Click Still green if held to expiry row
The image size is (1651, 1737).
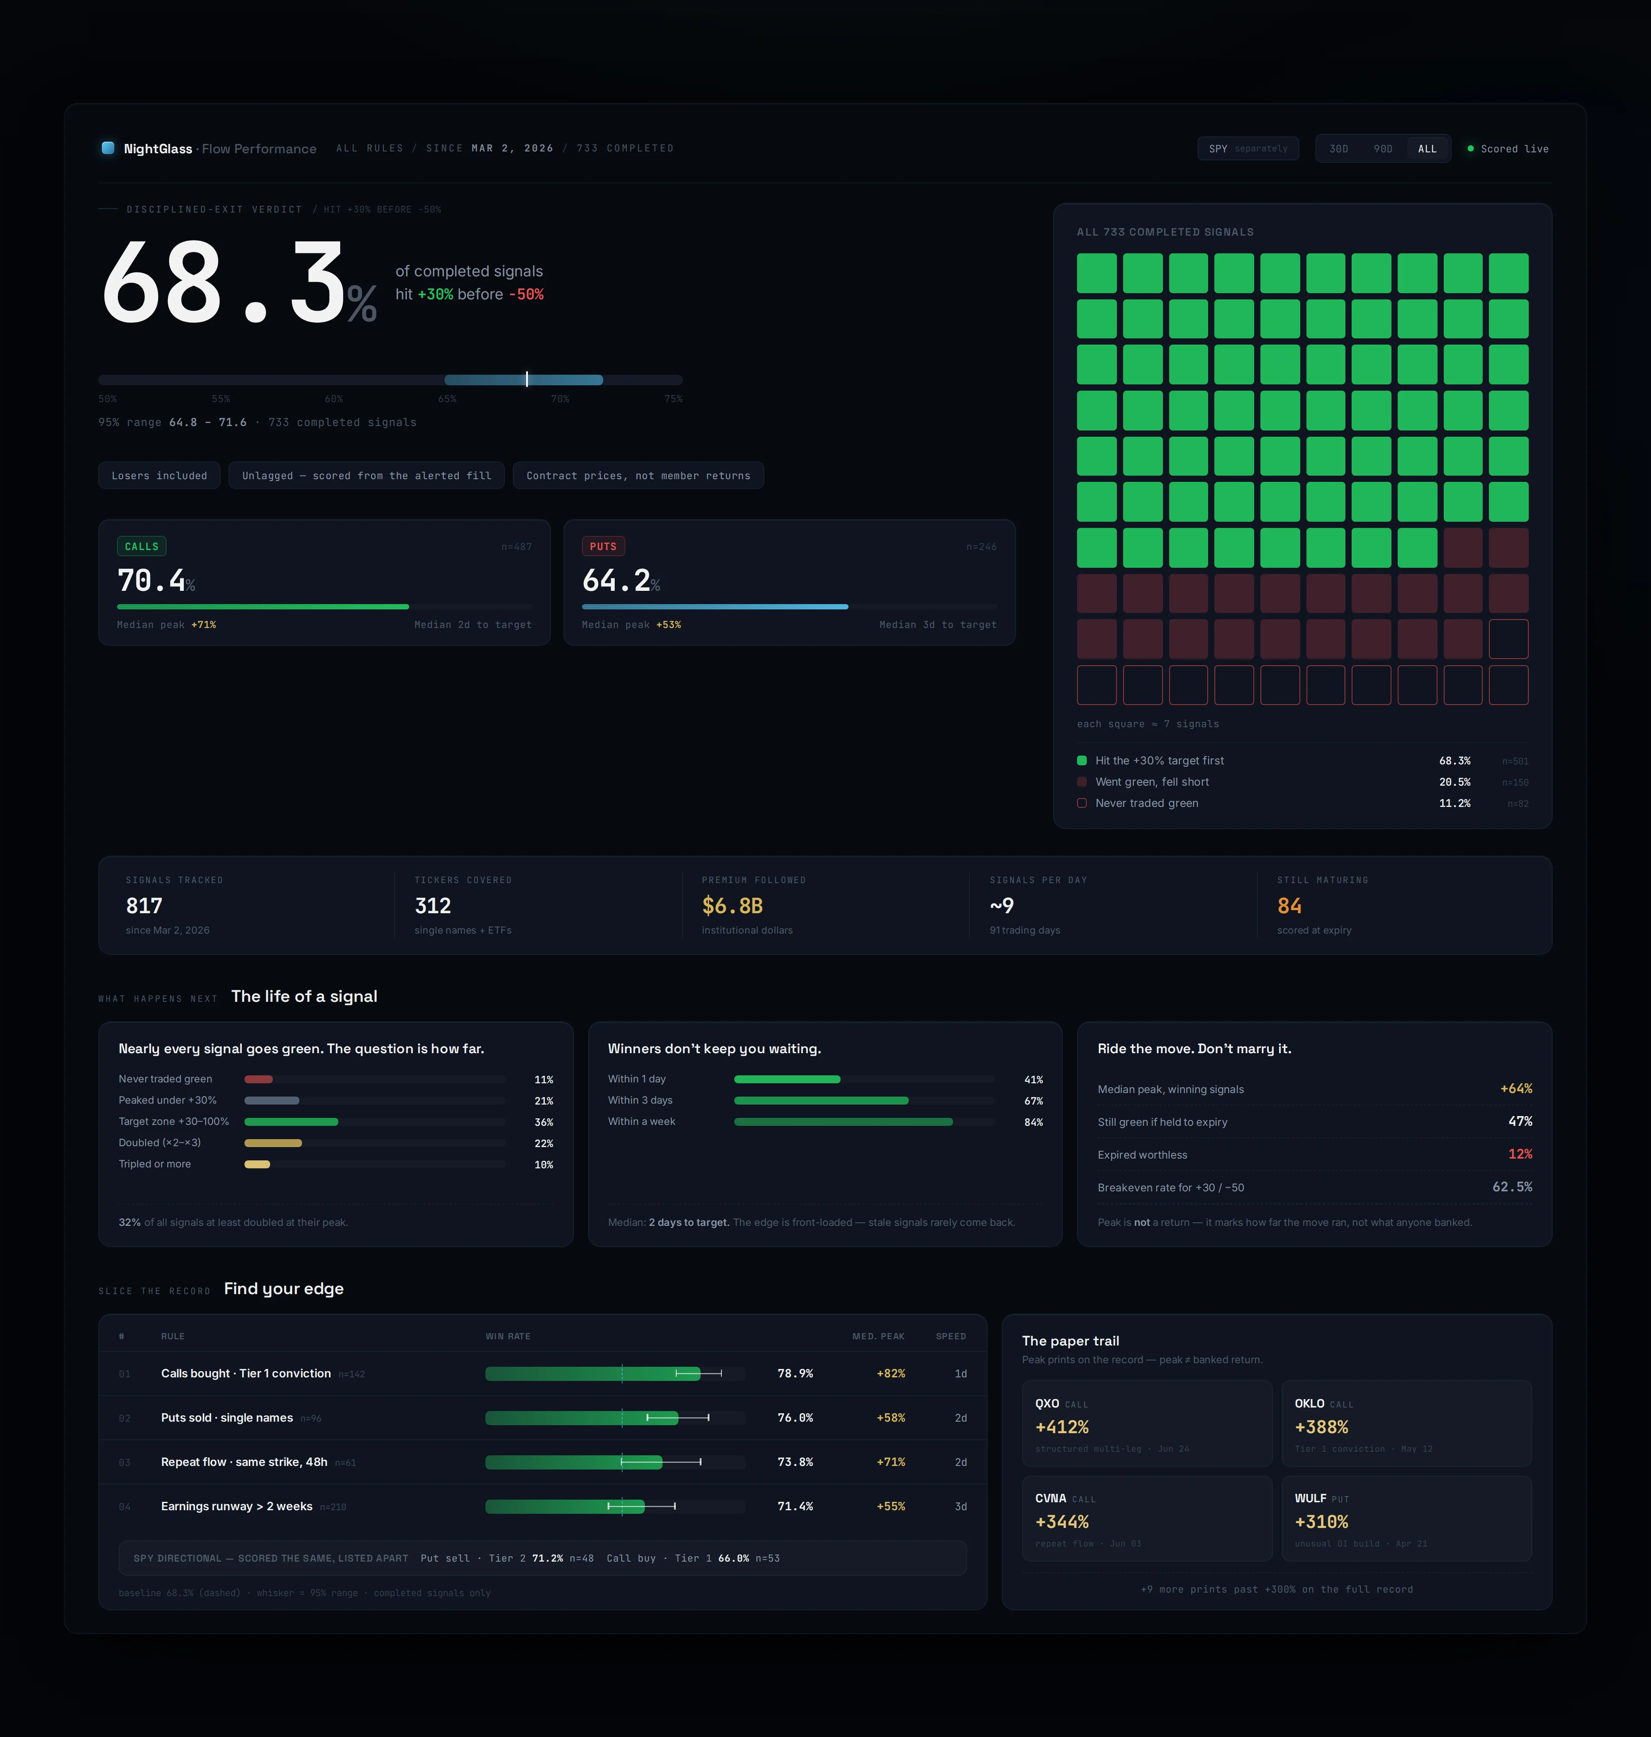tap(1314, 1121)
